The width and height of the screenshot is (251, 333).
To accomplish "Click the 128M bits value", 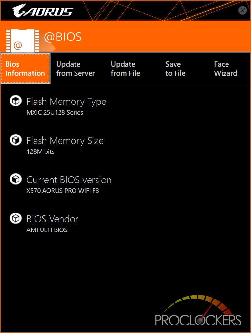I will (41, 151).
